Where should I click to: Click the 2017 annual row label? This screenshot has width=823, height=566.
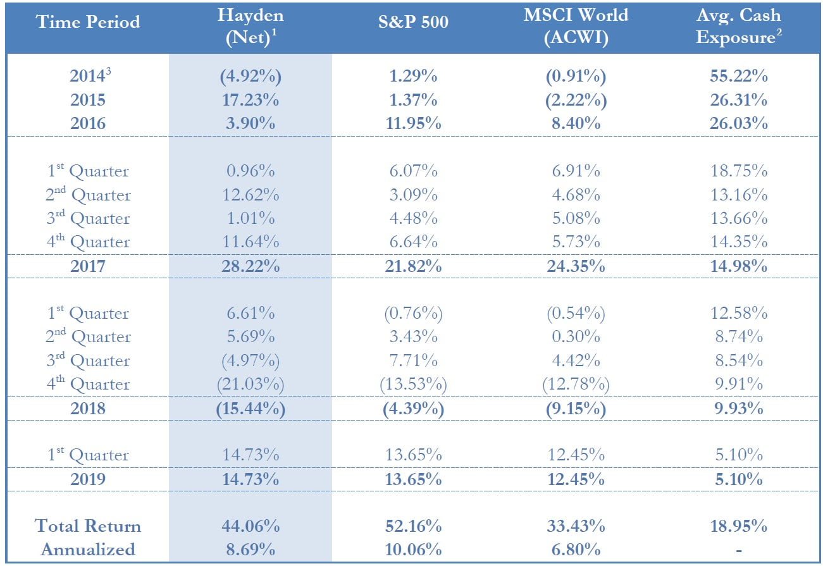click(x=87, y=266)
